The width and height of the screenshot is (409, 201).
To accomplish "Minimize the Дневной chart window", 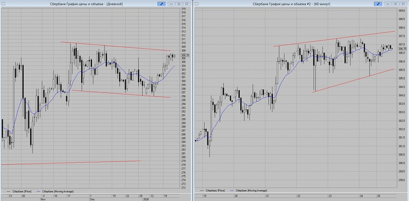I will coord(172,4).
